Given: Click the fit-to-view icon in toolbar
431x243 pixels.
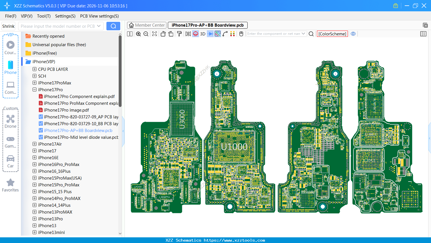Looking at the screenshot, I should (155, 34).
